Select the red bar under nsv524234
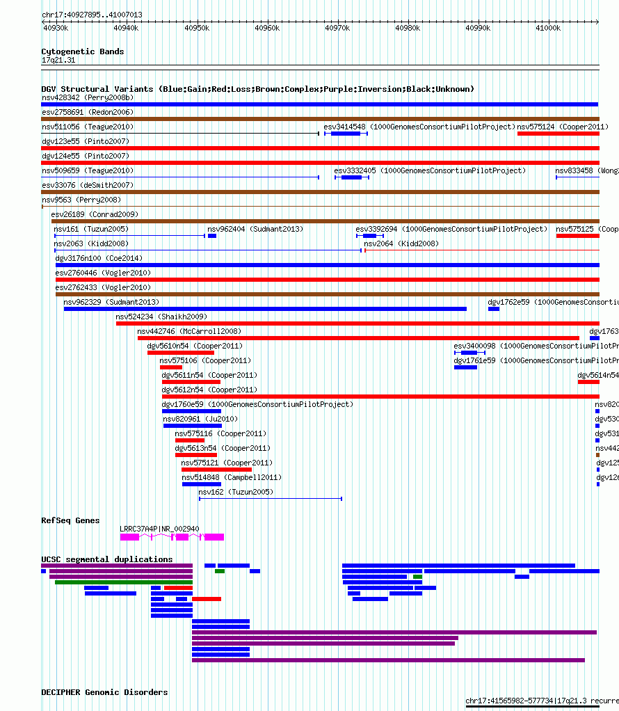The height and width of the screenshot is (711, 619). 357,323
